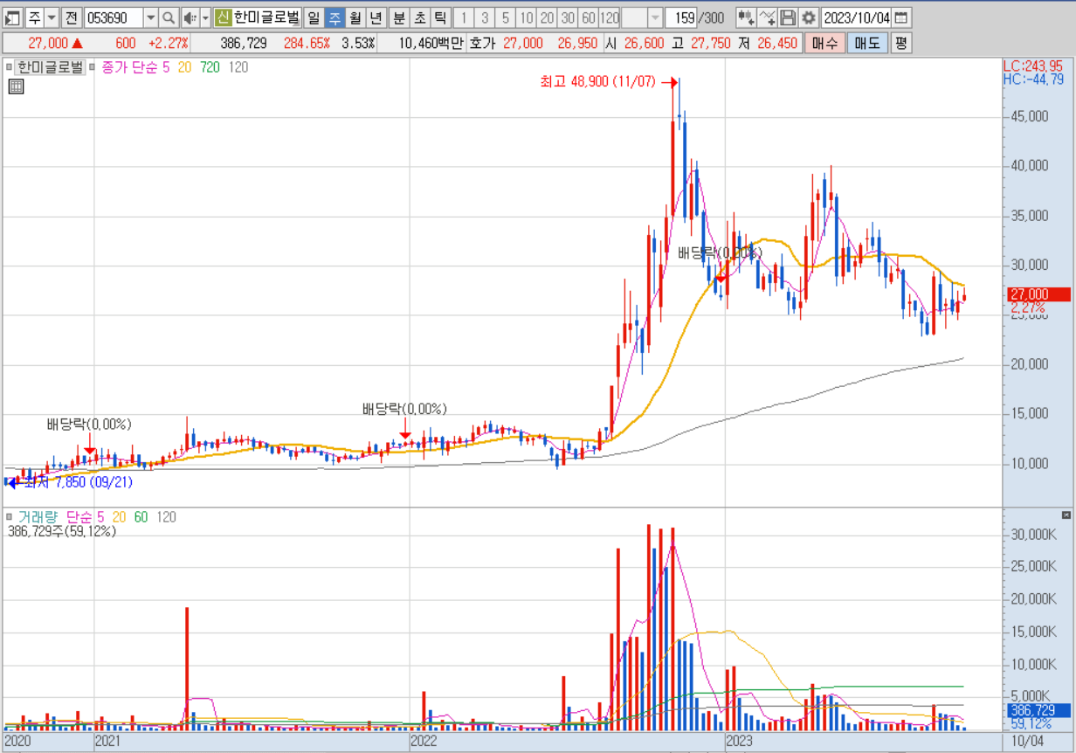Click the 2022 year label on time axis
This screenshot has height=753, width=1076.
point(424,741)
